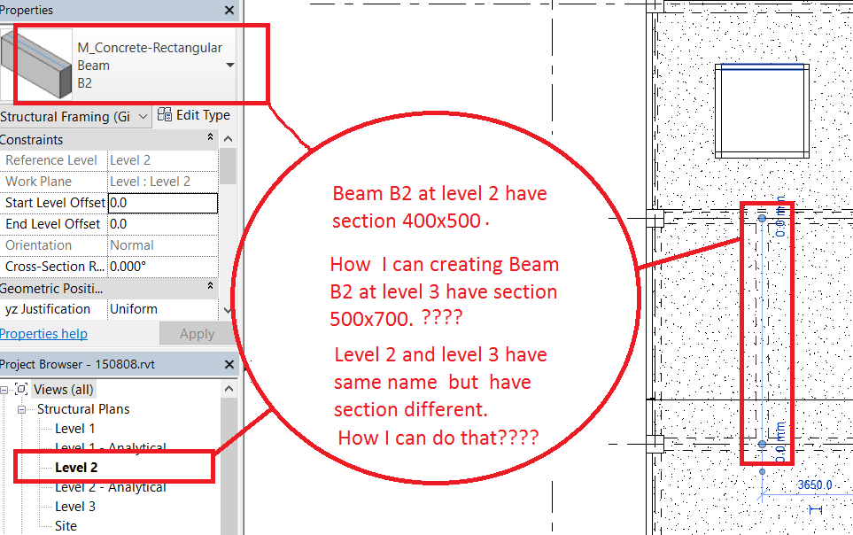
Task: Select the Site view
Action: click(66, 526)
